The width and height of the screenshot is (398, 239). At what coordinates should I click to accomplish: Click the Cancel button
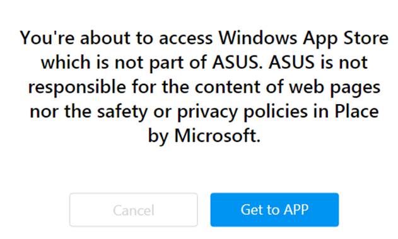134,210
